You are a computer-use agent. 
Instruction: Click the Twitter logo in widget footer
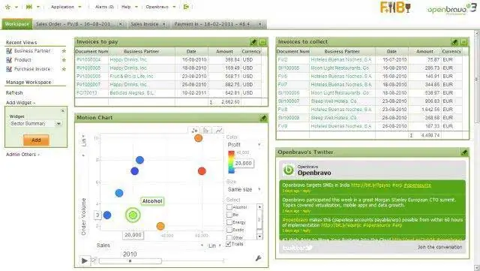pos(297,248)
